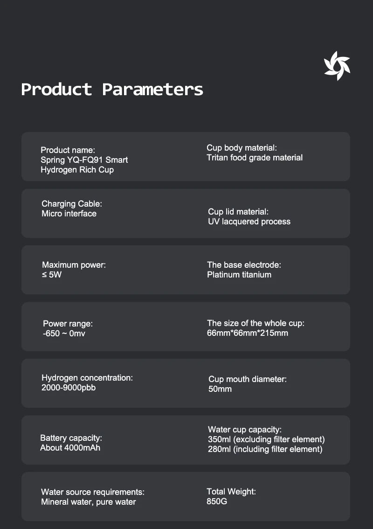Click the Battery capacity About 4000mAh text
Viewport: 373px width, 529px height.
[x=71, y=443]
